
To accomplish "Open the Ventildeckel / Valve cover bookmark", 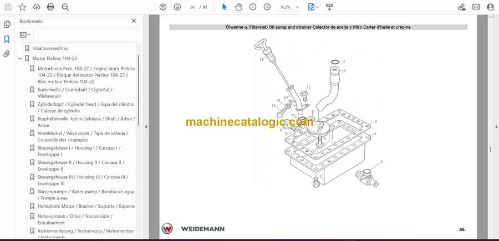I will tap(83, 136).
